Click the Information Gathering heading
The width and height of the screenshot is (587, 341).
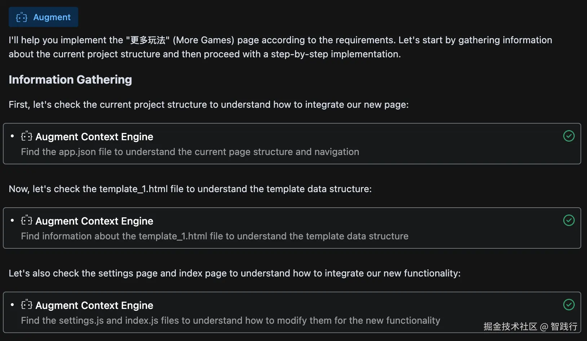tap(70, 80)
